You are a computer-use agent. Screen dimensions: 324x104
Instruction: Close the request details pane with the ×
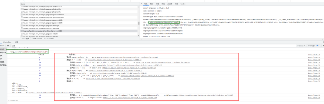[x=142, y=4]
